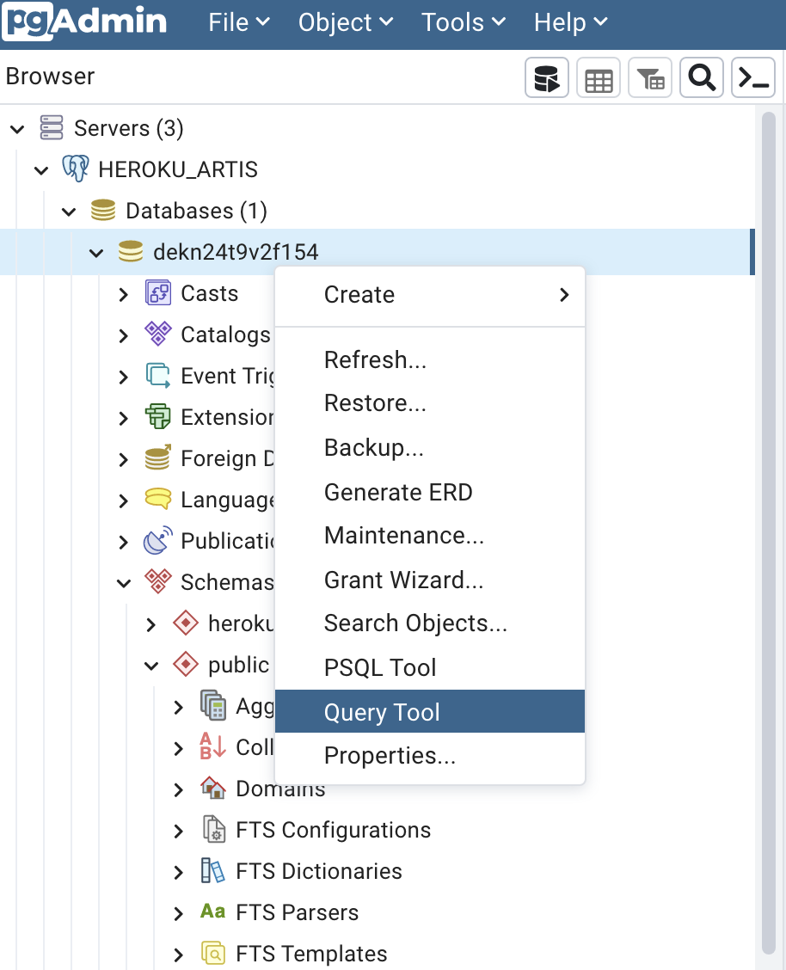This screenshot has width=786, height=970.
Task: Click the Domains house icon
Action: (x=213, y=788)
